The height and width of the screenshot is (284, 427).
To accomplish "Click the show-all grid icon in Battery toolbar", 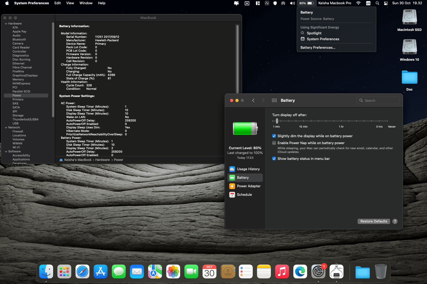I will click(x=274, y=100).
